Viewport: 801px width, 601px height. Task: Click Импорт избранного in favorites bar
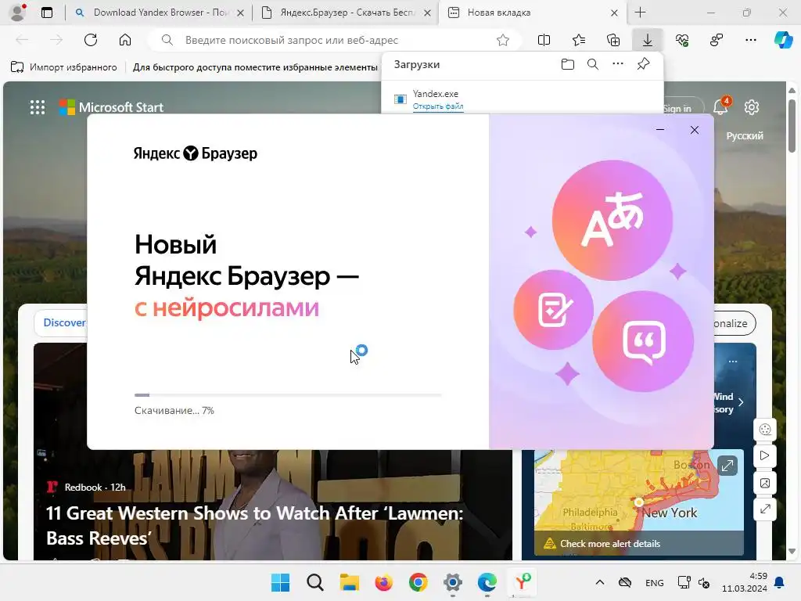pyautogui.click(x=64, y=67)
